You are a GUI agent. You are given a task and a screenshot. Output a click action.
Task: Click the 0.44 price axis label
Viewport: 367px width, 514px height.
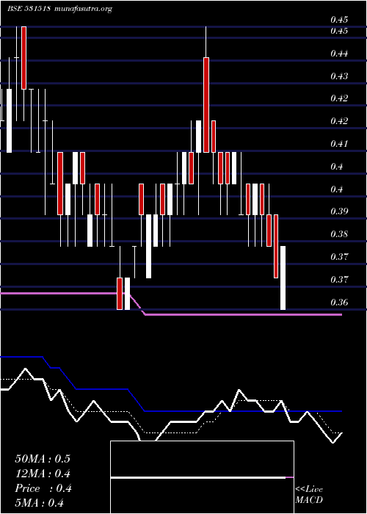pos(339,53)
